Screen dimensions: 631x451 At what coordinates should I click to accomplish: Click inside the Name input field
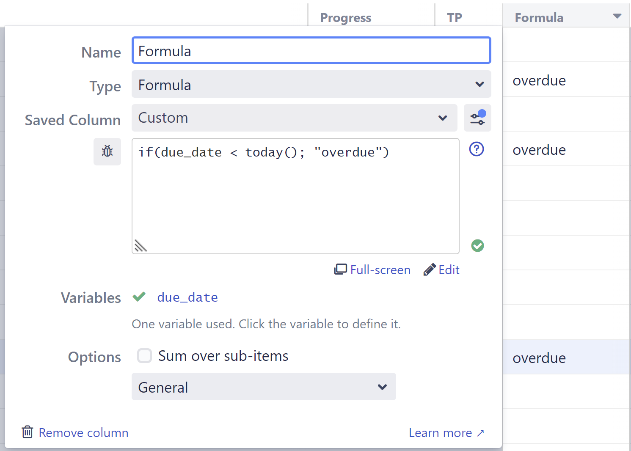311,50
